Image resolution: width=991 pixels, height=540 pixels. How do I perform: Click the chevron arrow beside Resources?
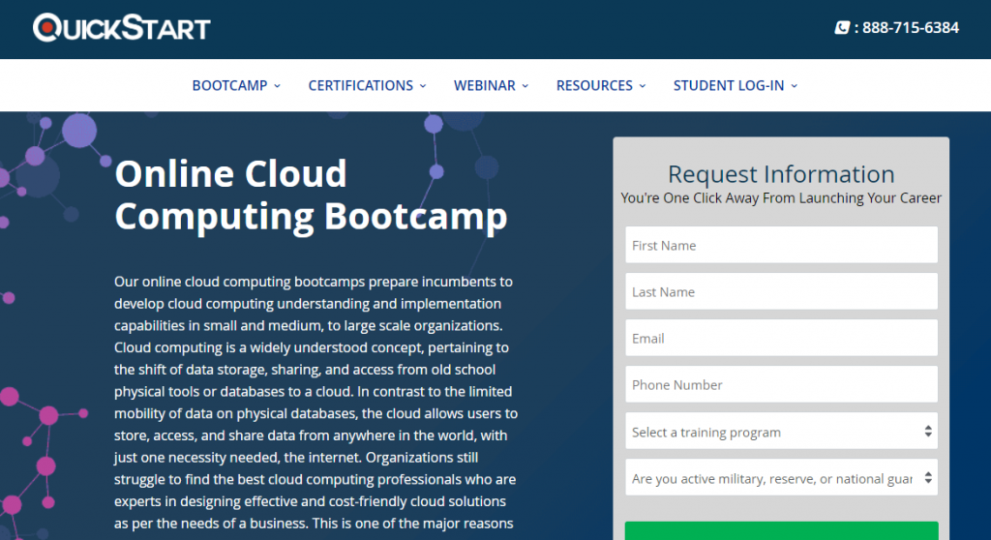point(643,86)
